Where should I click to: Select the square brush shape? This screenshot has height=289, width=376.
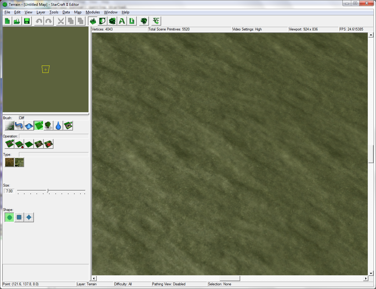pos(19,217)
